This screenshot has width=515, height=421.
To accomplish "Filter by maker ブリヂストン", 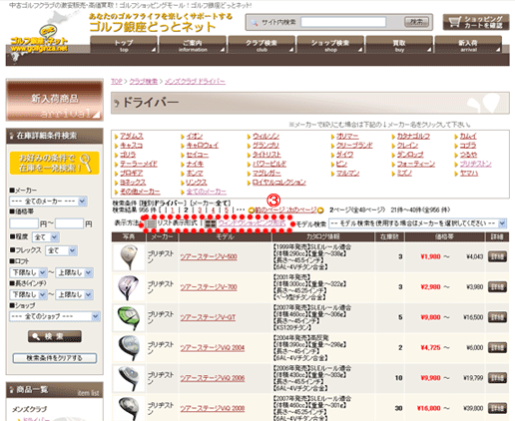I will (475, 164).
